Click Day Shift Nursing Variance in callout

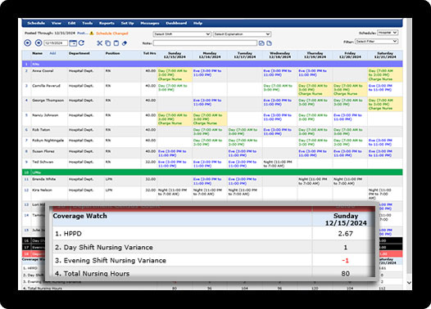pos(108,248)
